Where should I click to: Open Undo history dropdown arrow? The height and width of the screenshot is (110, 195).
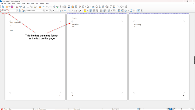(46, 7)
